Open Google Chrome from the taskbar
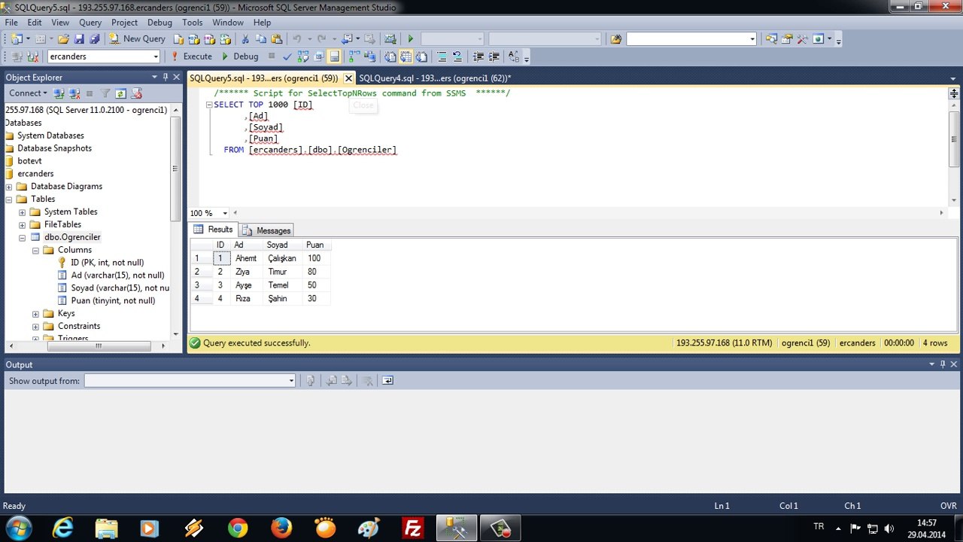Image resolution: width=963 pixels, height=542 pixels. pyautogui.click(x=238, y=528)
